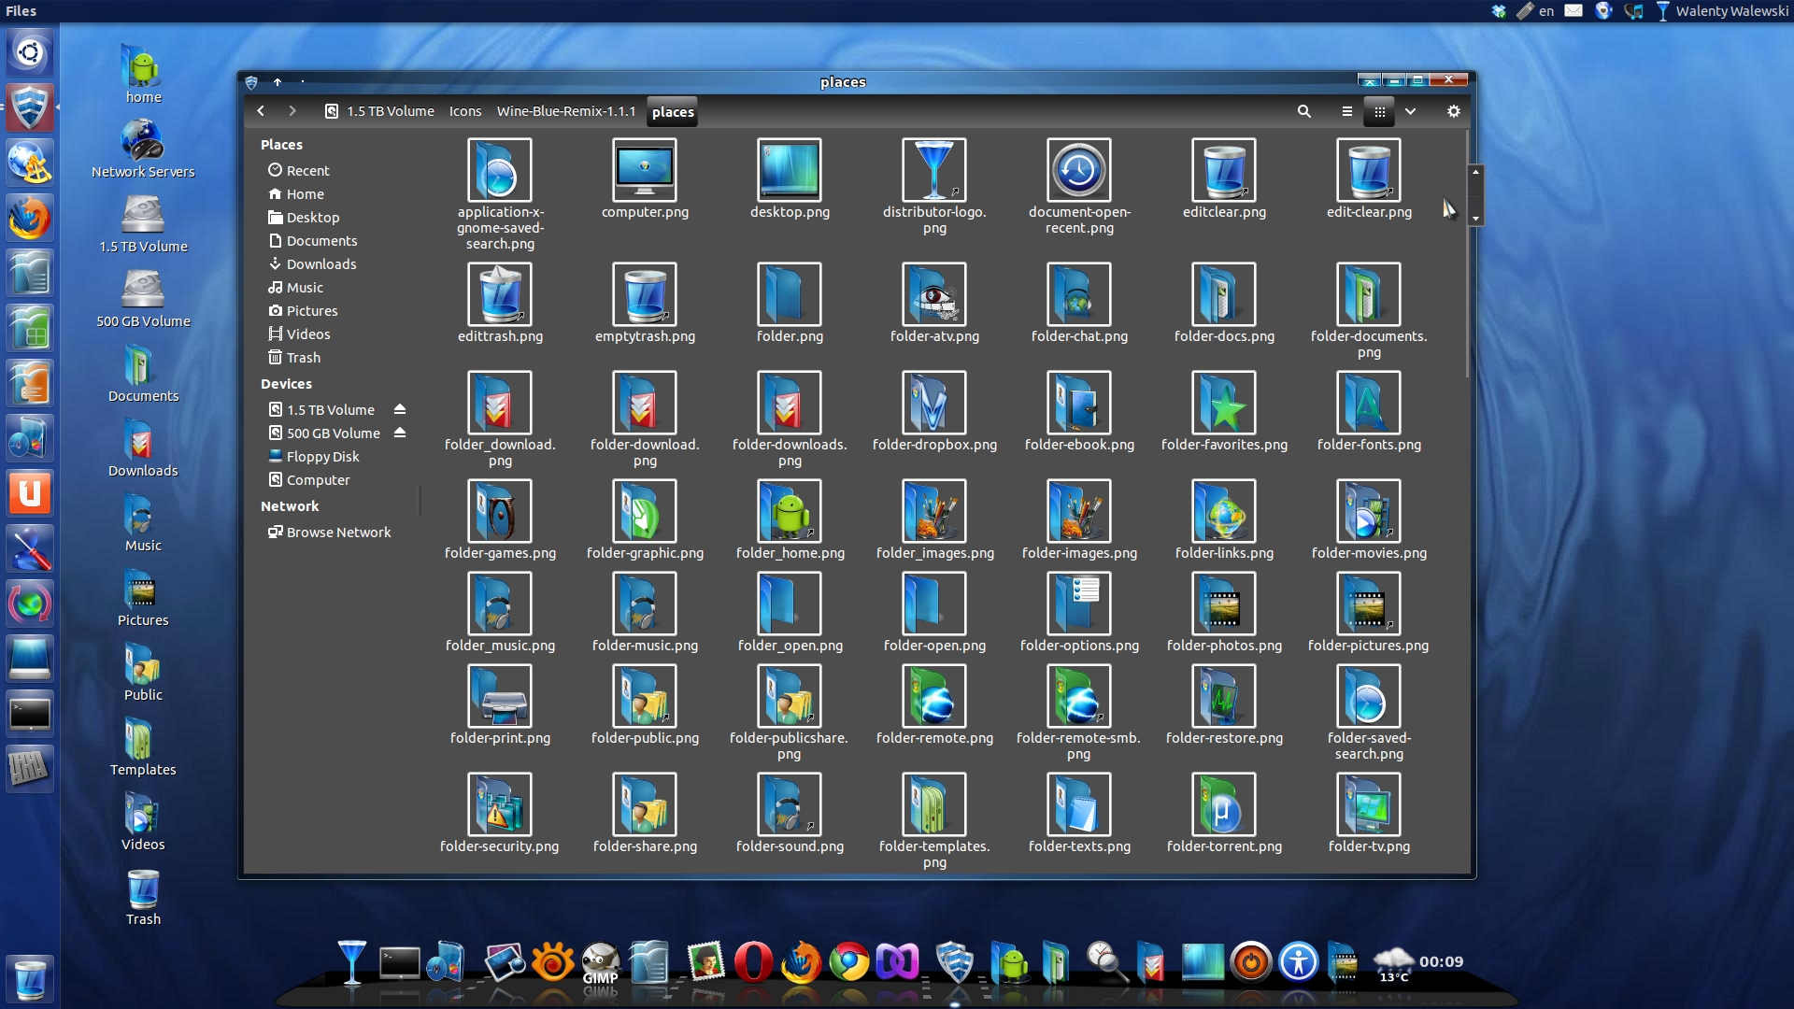
Task: Launch Chrome from the dock
Action: point(849,962)
